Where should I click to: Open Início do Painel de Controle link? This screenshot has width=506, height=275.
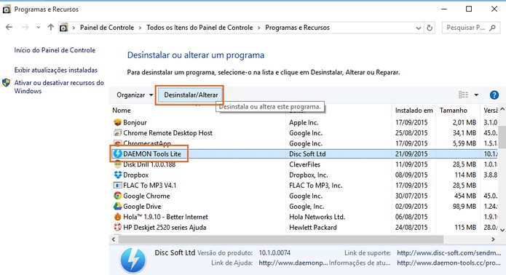click(x=55, y=50)
